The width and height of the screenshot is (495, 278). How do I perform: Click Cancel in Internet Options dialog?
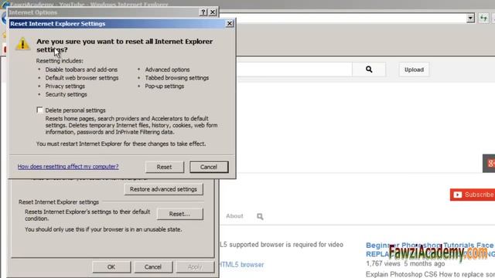click(x=153, y=267)
